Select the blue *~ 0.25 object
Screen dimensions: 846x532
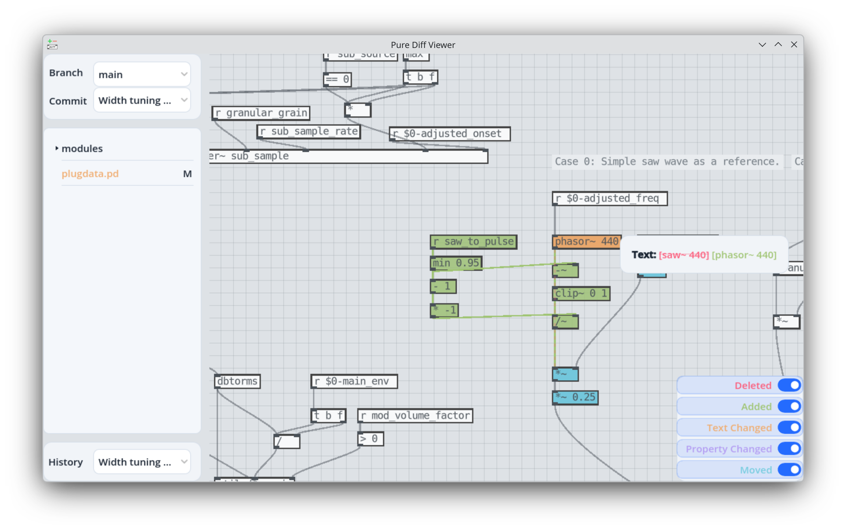coord(575,397)
